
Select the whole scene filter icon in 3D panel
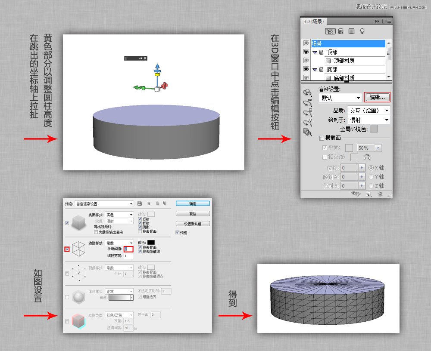click(x=330, y=31)
